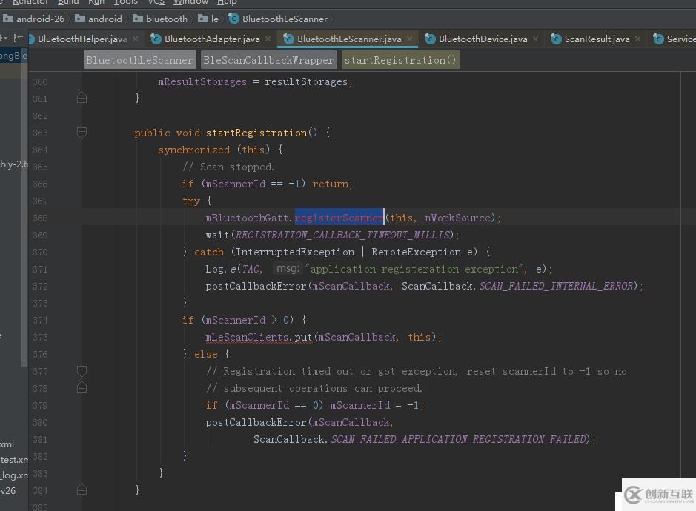Image resolution: width=696 pixels, height=511 pixels.
Task: Click the startRegistration method name in code
Action: click(256, 133)
